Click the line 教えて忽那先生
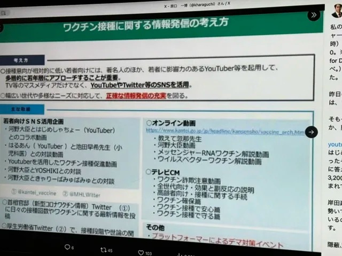 (x=178, y=139)
